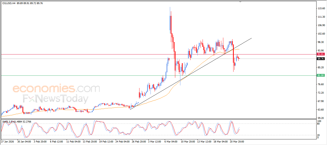Click the 6 Feb 12:00 time label

click(57, 141)
